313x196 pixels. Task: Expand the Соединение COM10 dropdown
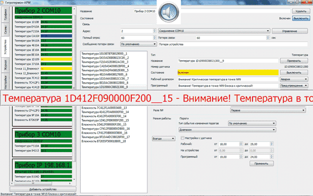214,31
